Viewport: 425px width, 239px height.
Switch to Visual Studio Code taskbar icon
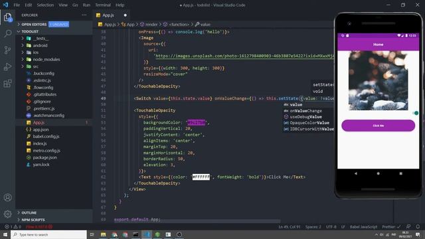coord(147,234)
